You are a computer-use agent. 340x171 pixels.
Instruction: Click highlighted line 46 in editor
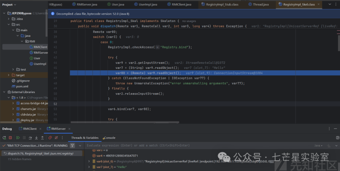tap(205, 73)
